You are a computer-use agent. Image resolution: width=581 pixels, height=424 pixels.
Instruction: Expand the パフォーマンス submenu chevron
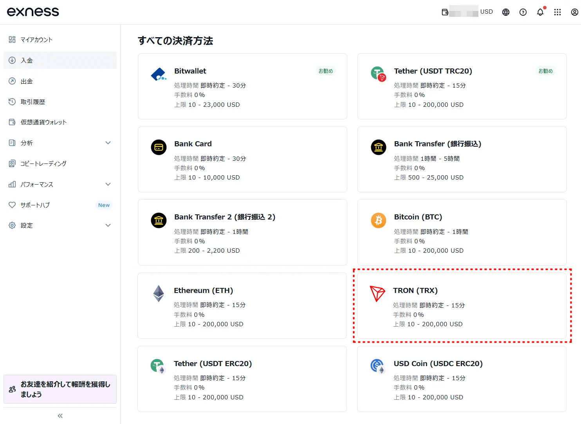[x=108, y=184]
